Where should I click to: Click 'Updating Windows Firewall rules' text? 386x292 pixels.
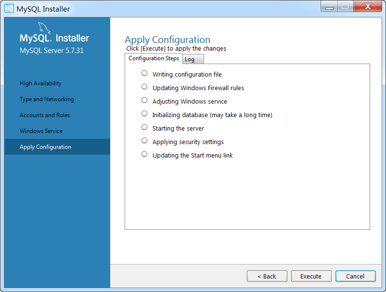[x=198, y=88]
